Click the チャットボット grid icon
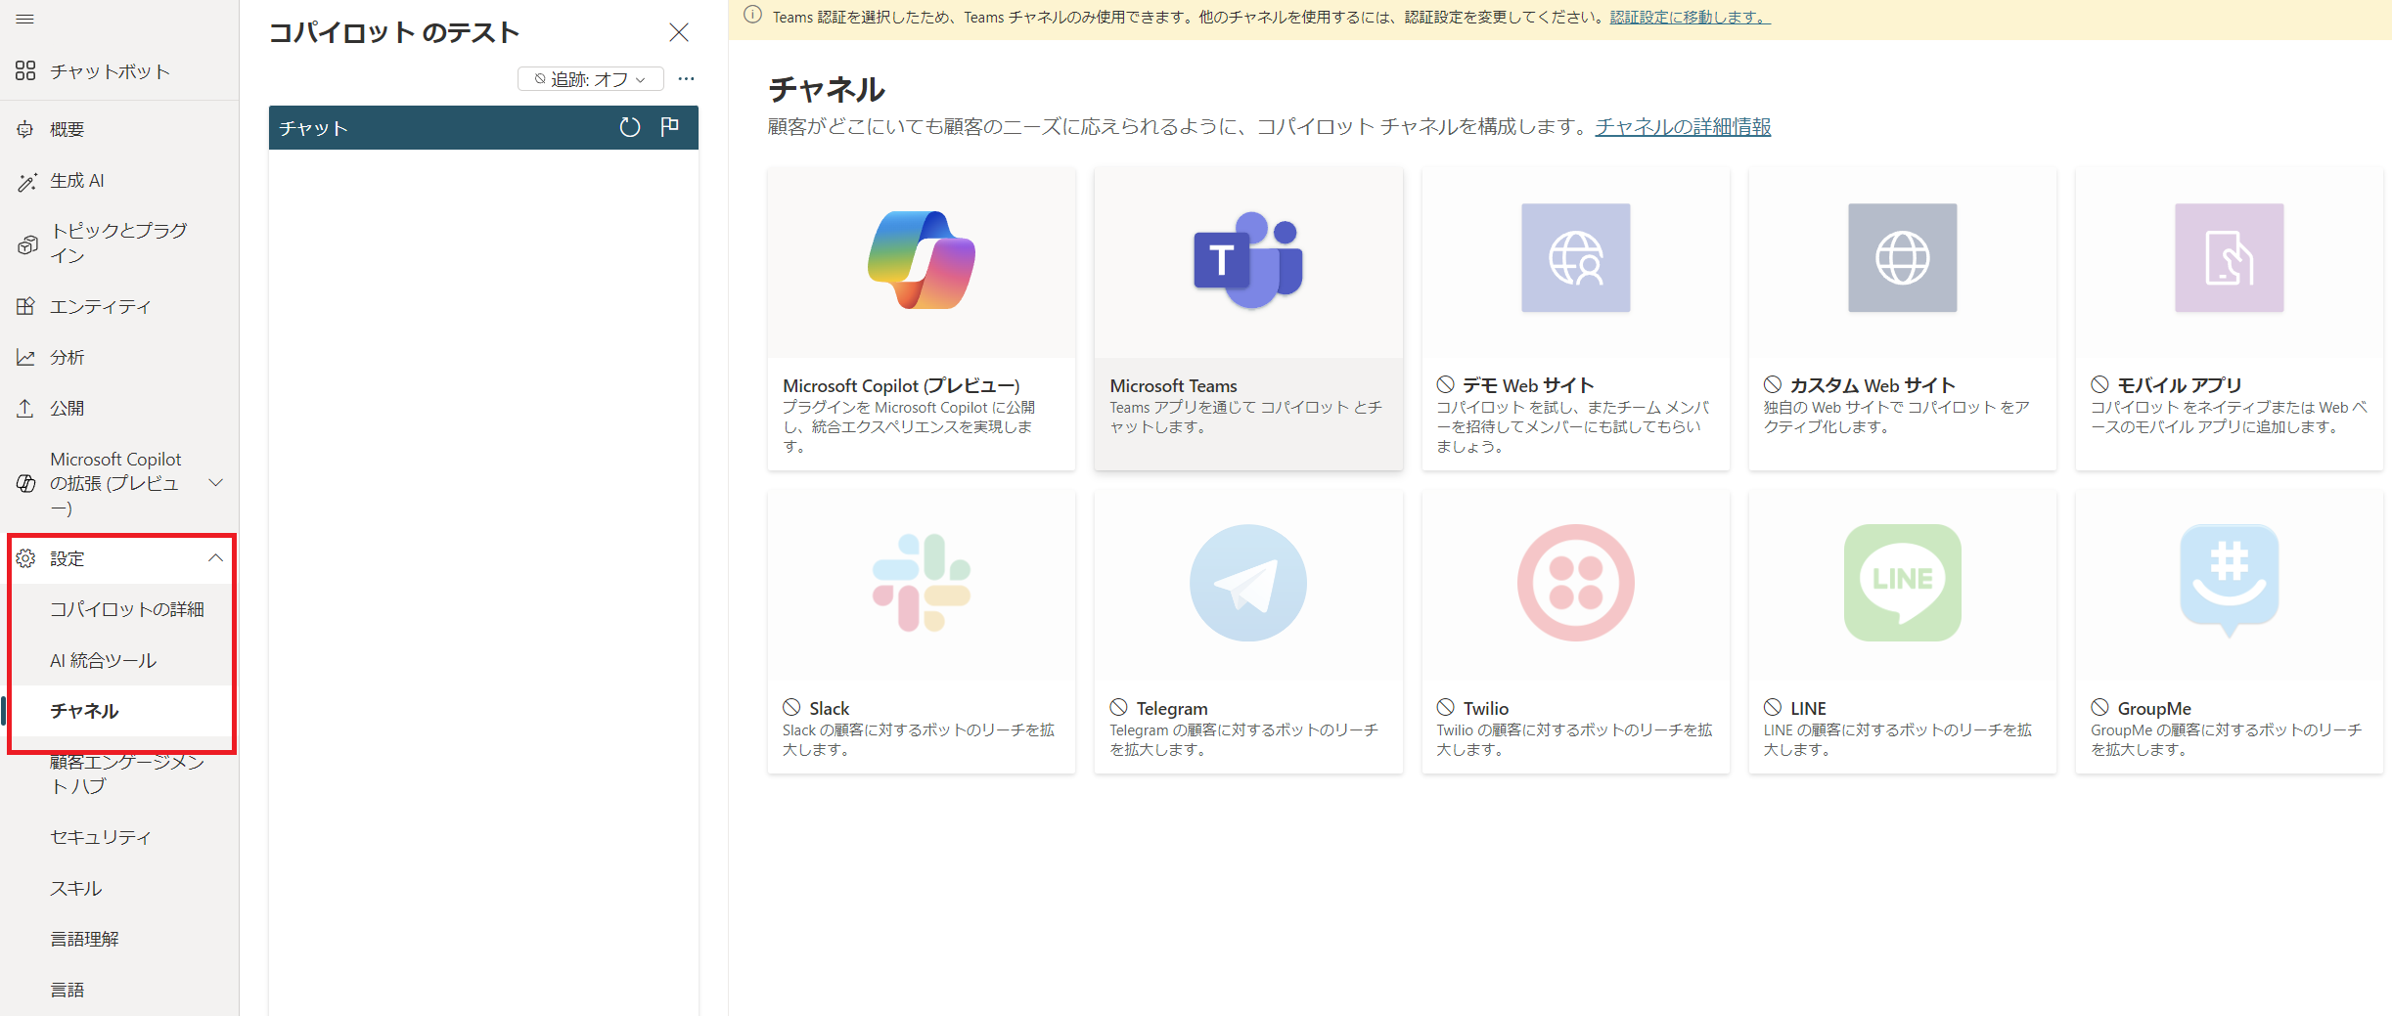Image resolution: width=2392 pixels, height=1016 pixels. pyautogui.click(x=25, y=70)
